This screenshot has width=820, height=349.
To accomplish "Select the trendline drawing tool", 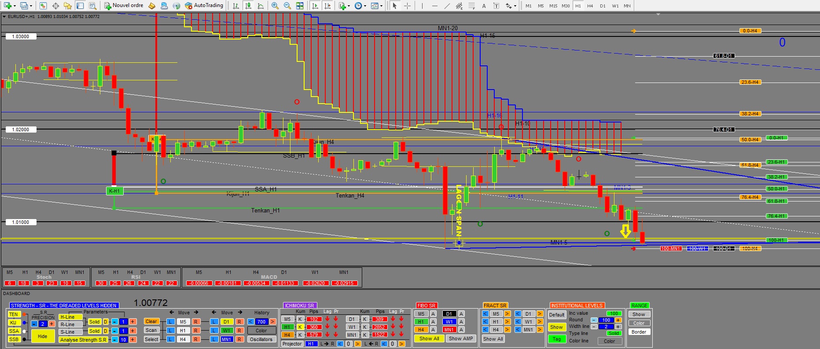I will [x=447, y=6].
